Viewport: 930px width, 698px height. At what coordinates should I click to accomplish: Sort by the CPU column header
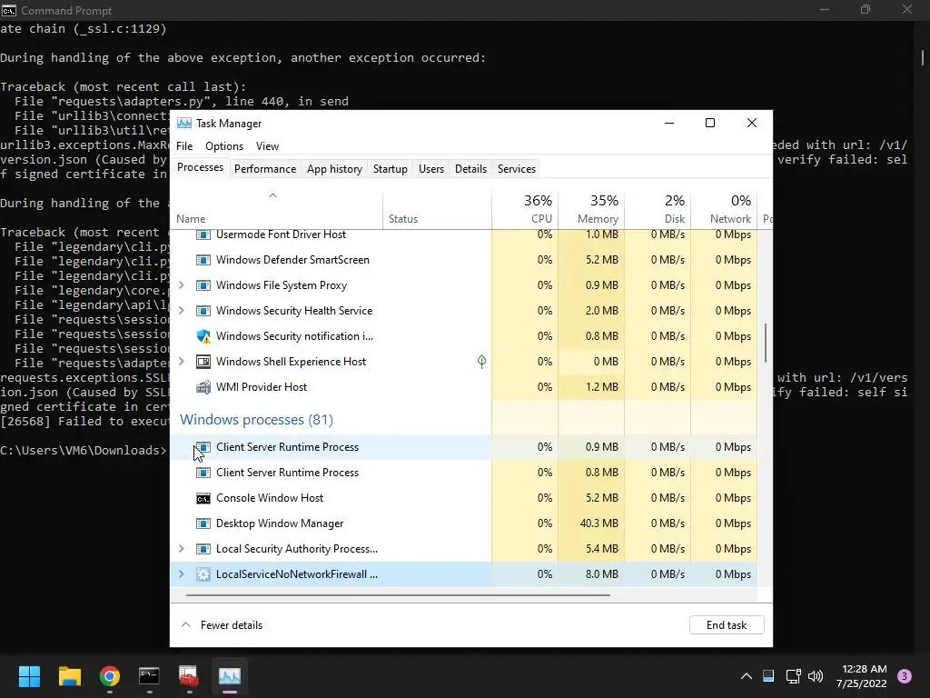click(x=525, y=211)
